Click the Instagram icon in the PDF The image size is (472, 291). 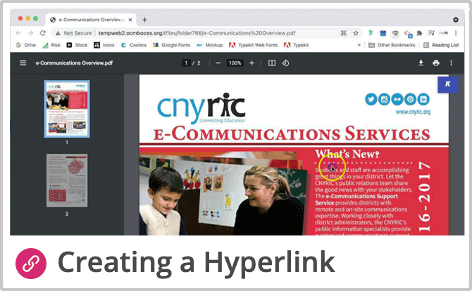(384, 99)
